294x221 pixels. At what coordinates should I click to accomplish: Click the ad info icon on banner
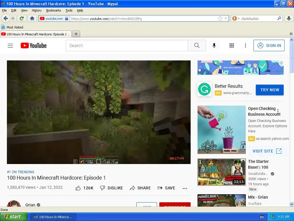(281, 63)
